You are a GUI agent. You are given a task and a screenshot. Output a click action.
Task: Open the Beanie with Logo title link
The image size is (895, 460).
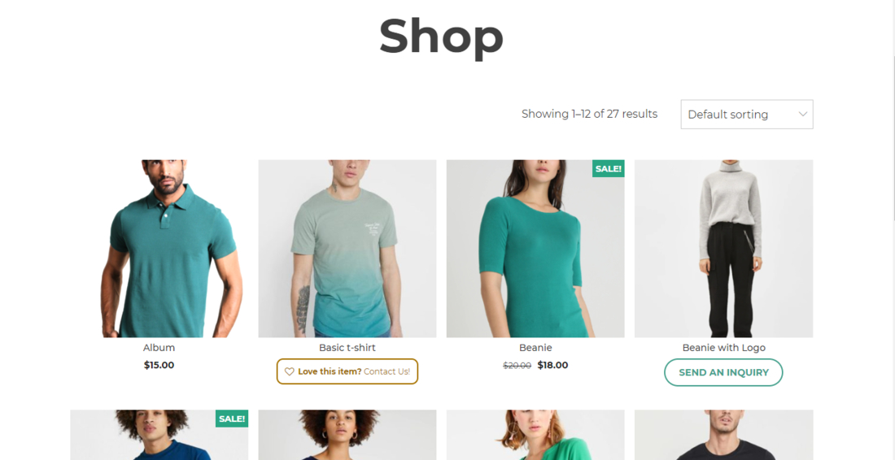pos(724,348)
